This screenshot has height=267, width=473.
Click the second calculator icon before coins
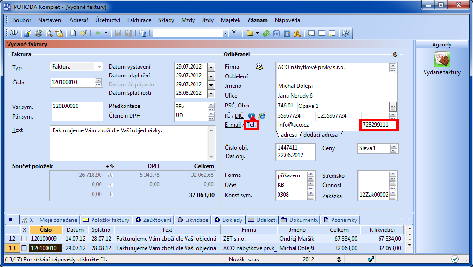pos(287,33)
